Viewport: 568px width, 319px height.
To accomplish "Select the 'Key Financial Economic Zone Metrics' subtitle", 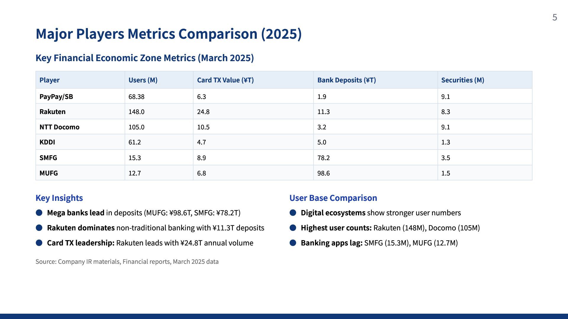I will point(145,58).
